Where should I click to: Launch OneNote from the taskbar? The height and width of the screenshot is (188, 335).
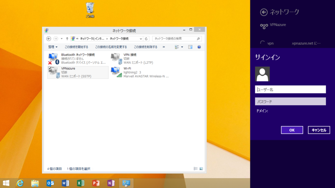(111, 183)
